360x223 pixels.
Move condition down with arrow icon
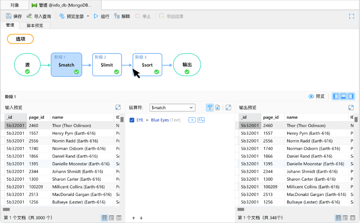141,218
